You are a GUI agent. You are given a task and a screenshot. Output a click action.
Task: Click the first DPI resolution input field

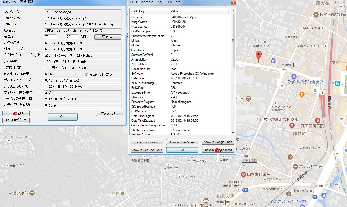click(50, 37)
